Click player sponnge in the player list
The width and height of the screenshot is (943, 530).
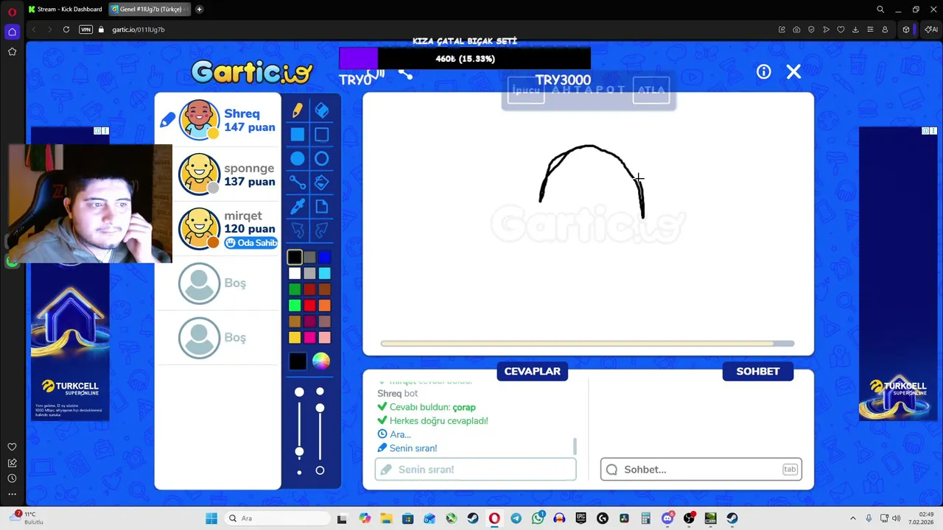[x=218, y=174]
